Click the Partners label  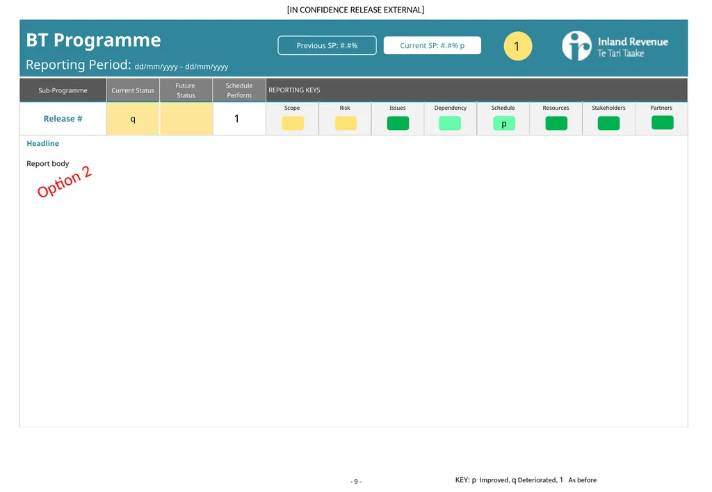click(661, 108)
